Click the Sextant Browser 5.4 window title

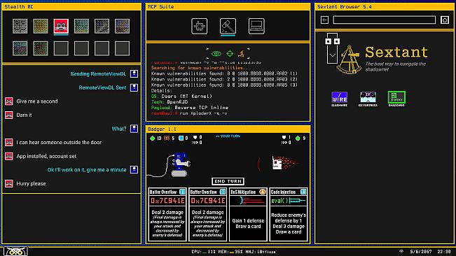(345, 7)
